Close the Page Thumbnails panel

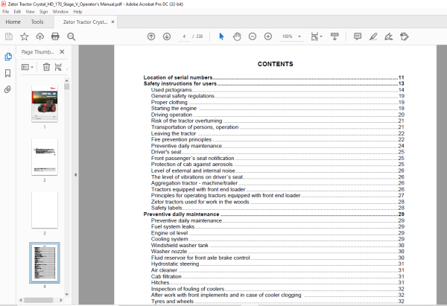click(x=62, y=51)
